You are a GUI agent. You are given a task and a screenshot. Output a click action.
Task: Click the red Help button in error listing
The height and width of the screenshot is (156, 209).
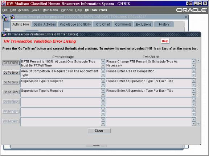[x=165, y=41]
